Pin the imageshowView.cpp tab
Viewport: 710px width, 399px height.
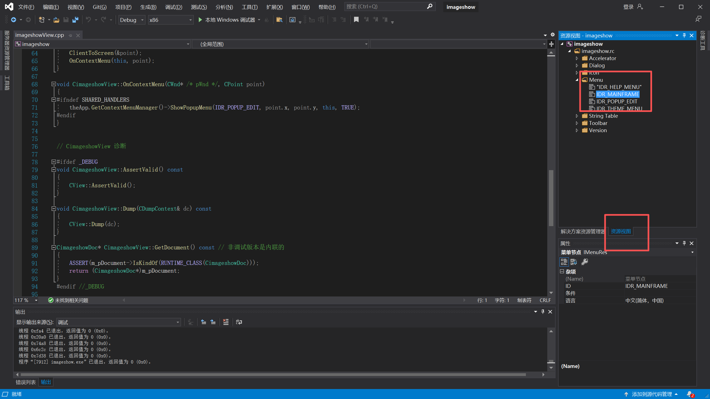[70, 35]
